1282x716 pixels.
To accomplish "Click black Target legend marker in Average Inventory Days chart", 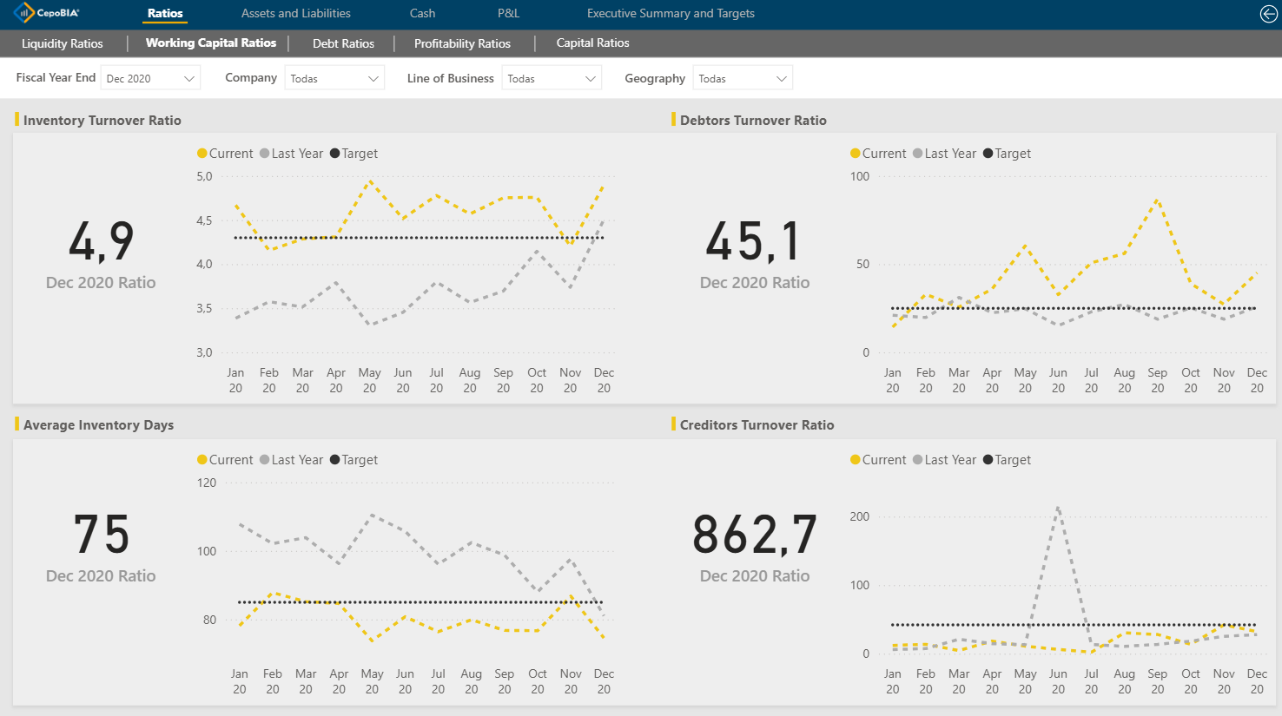I will click(x=335, y=460).
